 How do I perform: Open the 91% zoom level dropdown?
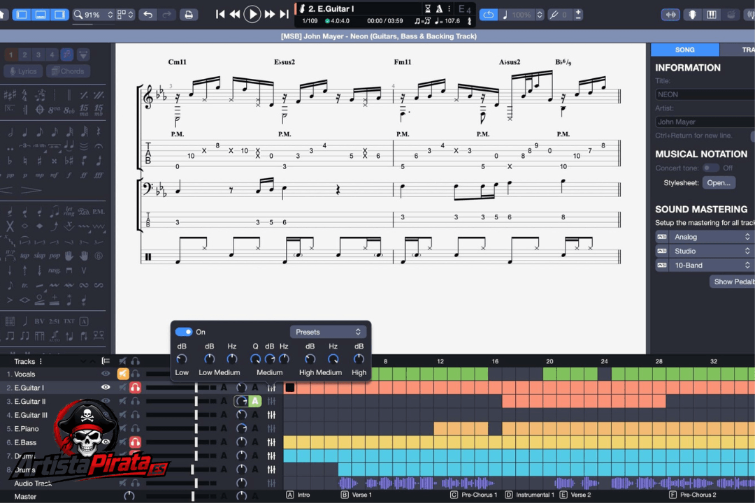point(93,15)
